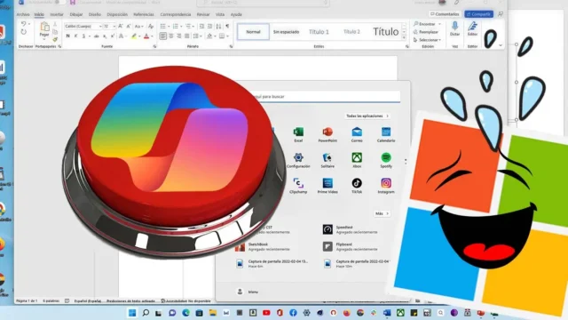
Task: Open the Editor tool in Word ribbon
Action: (472, 28)
